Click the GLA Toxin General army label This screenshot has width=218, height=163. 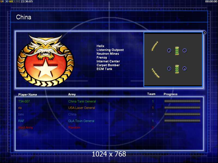81,121
